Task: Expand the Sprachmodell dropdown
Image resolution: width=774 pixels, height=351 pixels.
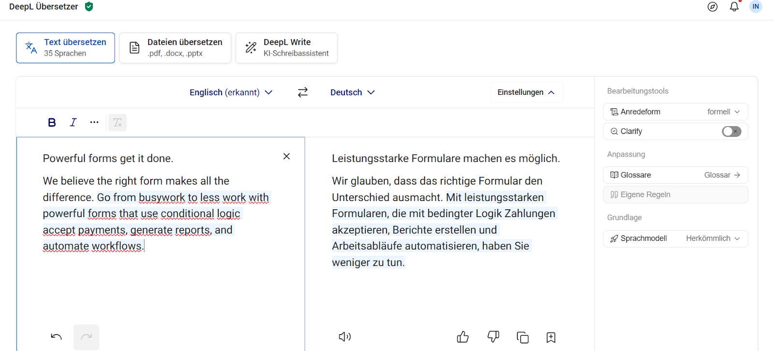Action: coord(713,238)
